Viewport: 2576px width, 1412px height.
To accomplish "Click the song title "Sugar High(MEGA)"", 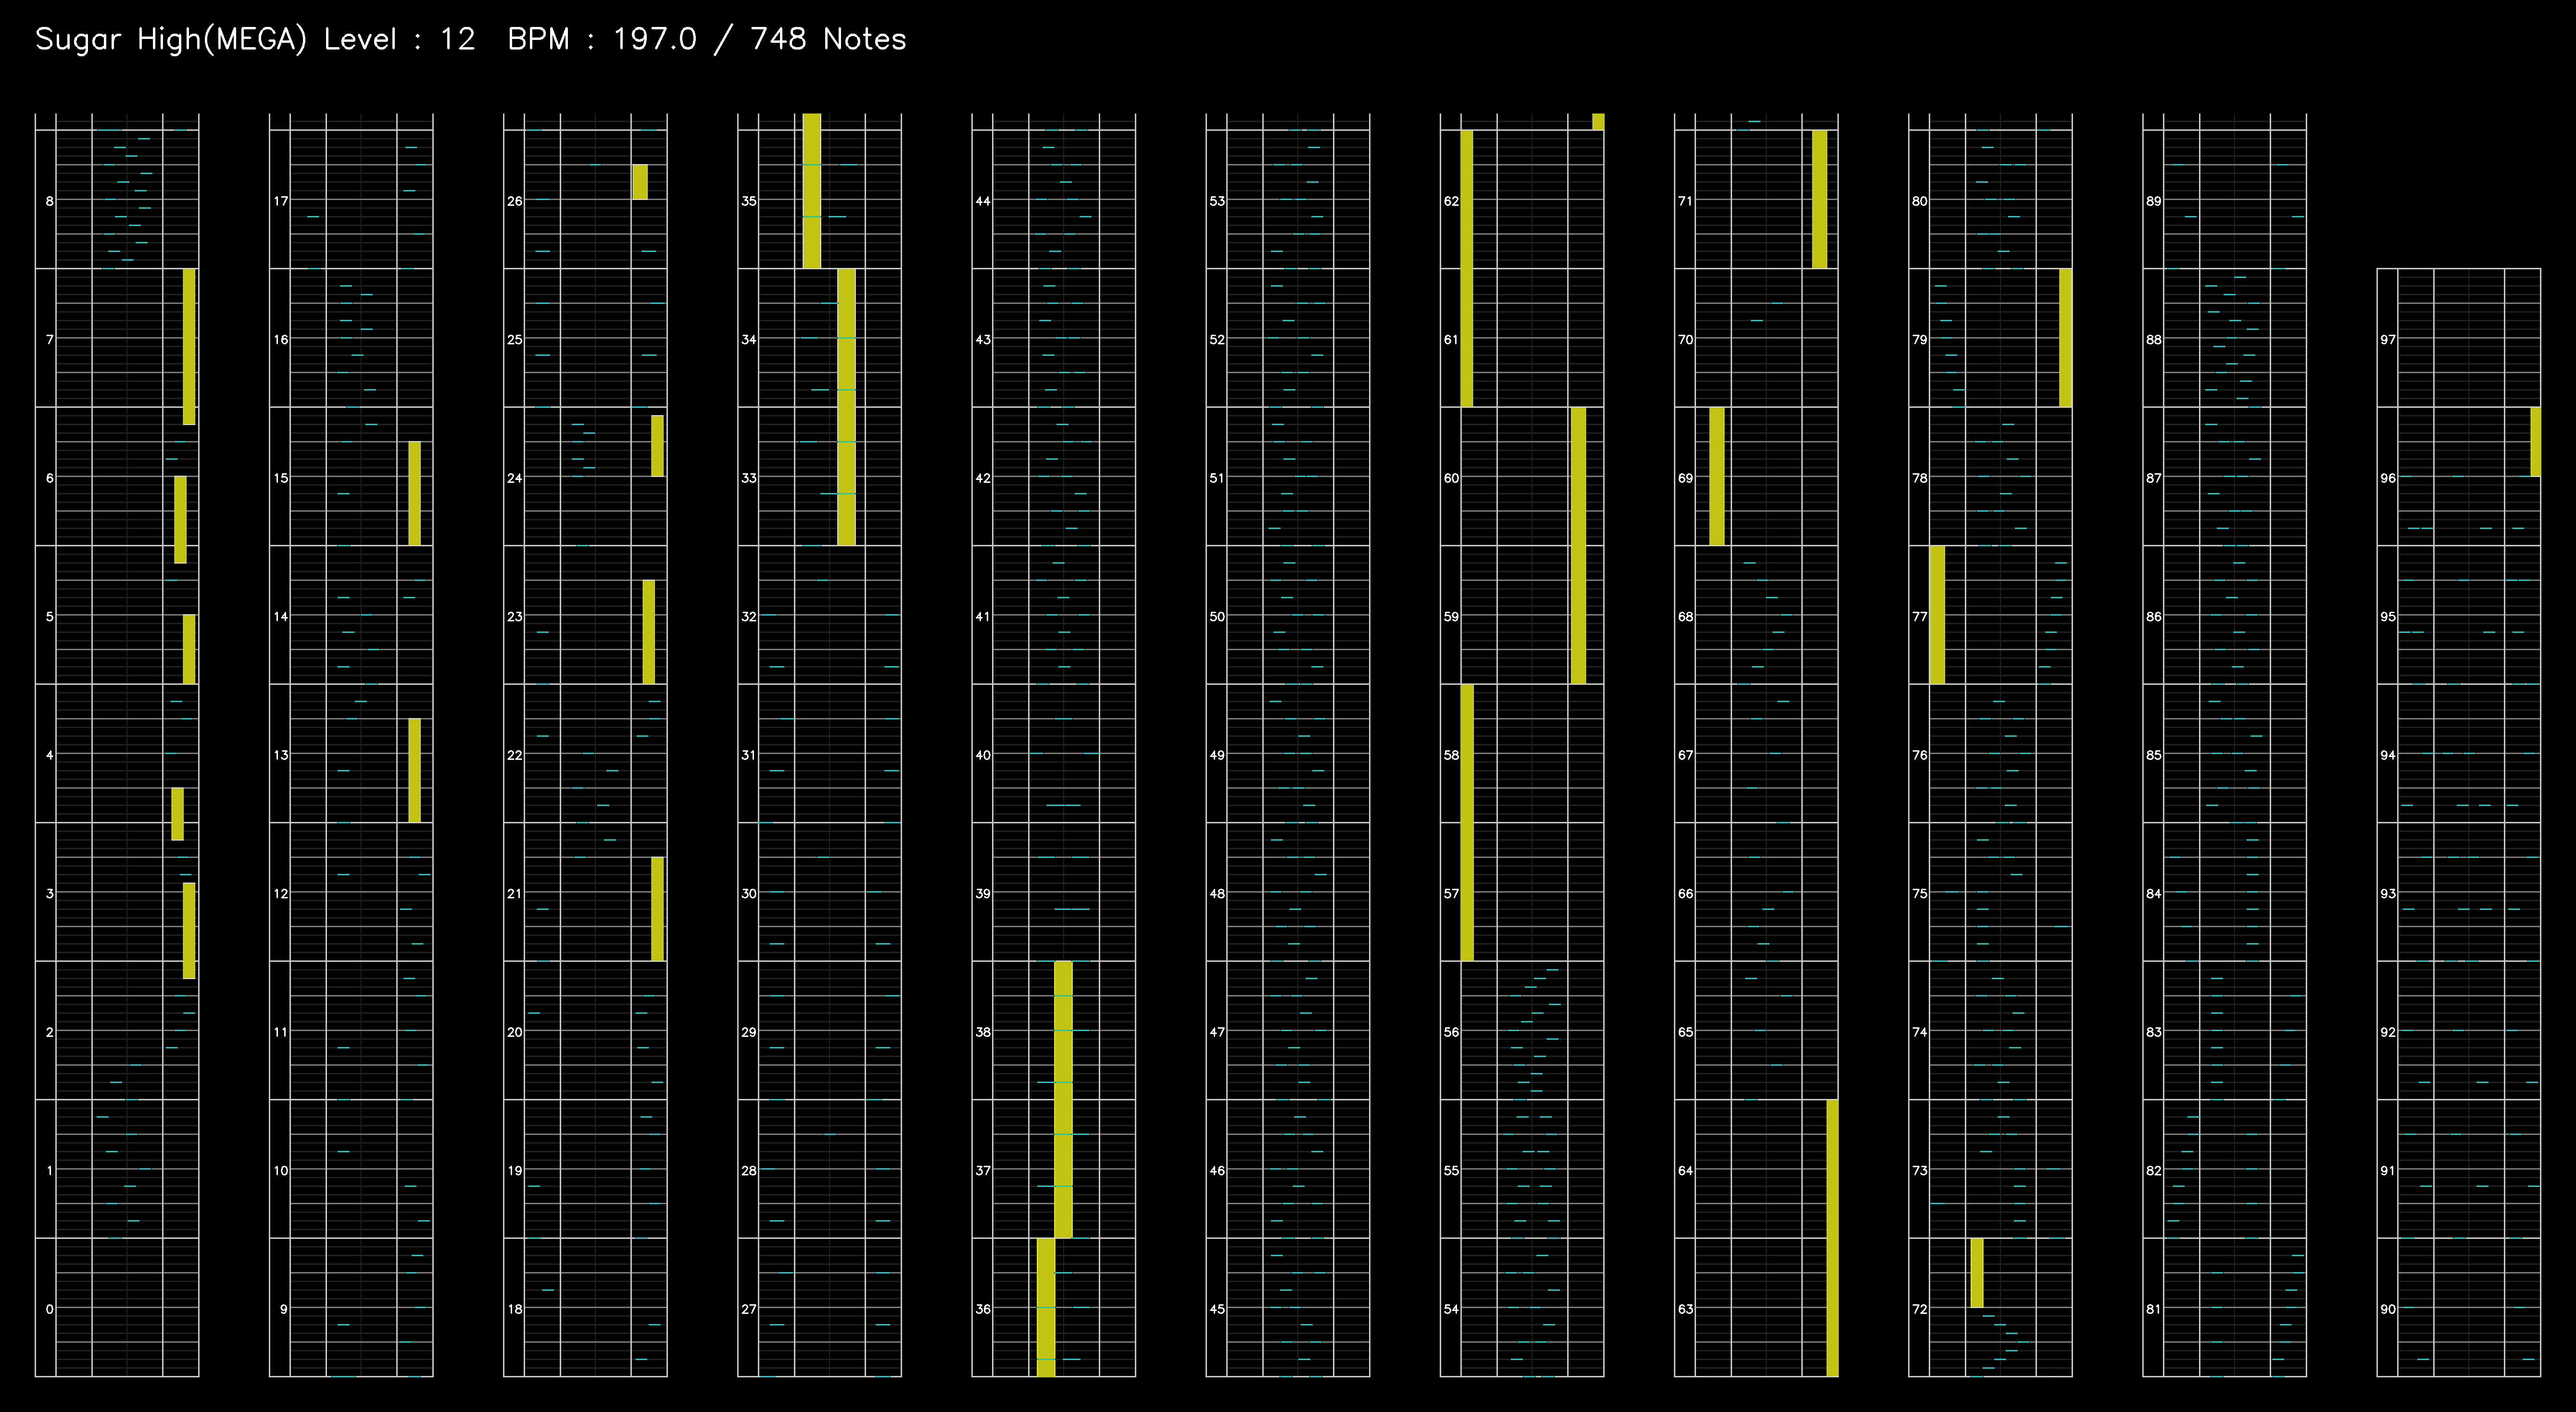I will point(171,40).
